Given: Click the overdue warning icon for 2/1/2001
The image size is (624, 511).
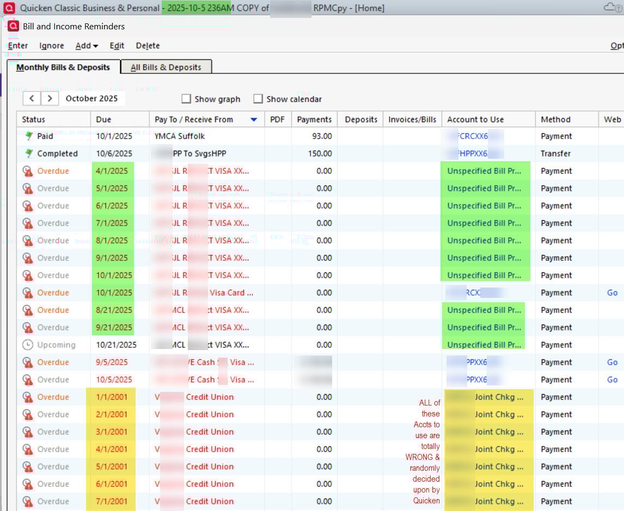Looking at the screenshot, I should coord(27,415).
